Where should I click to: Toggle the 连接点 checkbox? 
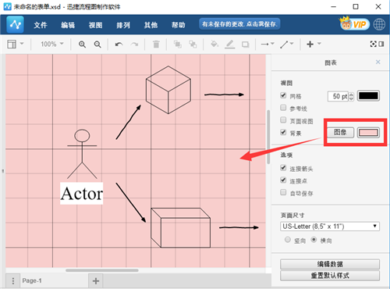pyautogui.click(x=283, y=180)
